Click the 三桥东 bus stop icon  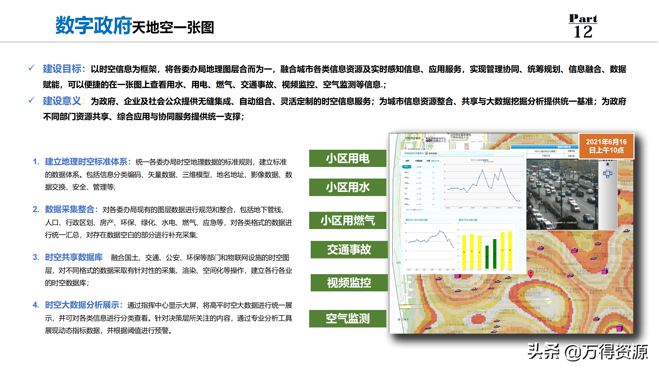tap(399, 319)
